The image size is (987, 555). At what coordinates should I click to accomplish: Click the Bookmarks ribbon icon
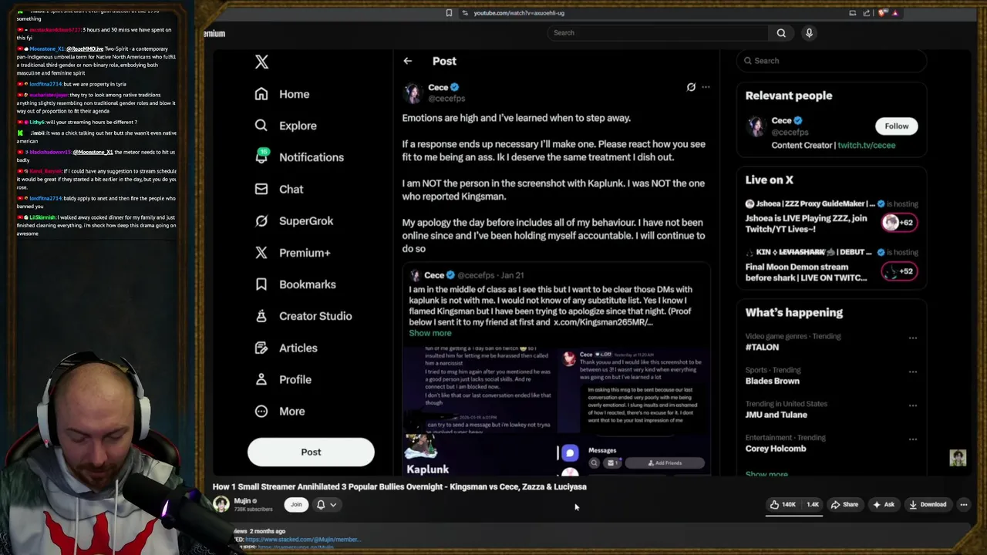click(x=261, y=284)
